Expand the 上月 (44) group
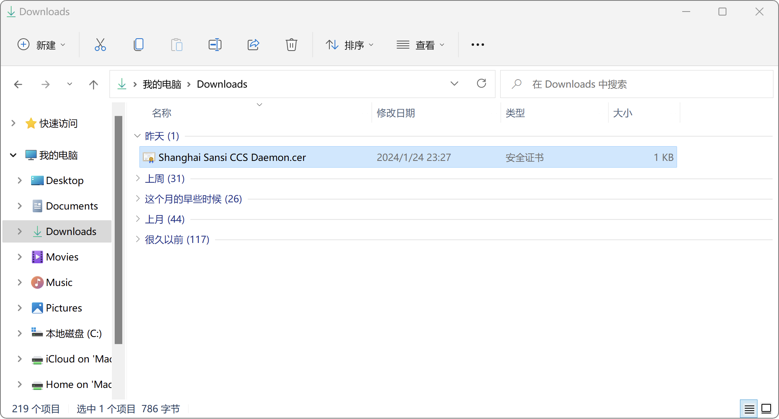 click(137, 219)
